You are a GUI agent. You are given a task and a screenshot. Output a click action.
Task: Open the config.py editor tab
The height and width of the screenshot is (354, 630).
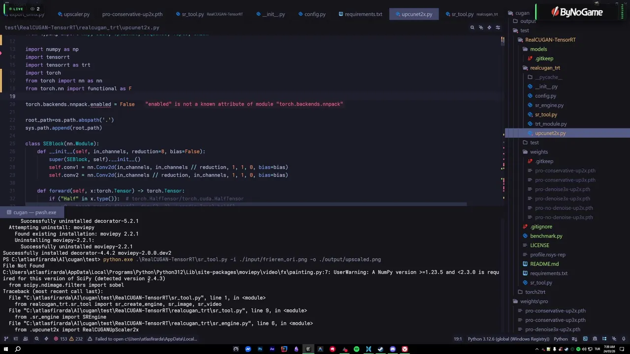coord(311,14)
